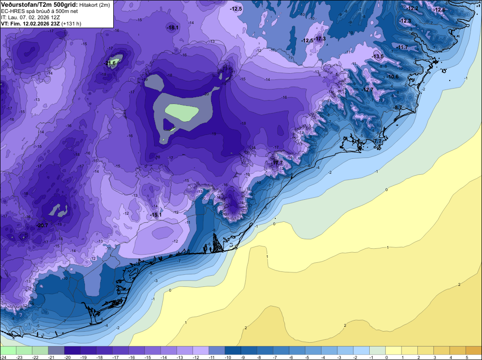Image resolution: width=482 pixels, height=360 pixels.
Task: Click the 'IT: Lau. 07. 02. 2026 12Z' line
Action: click(30, 17)
